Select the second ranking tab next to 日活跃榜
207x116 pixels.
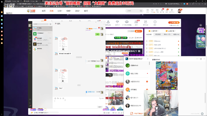coord(158,35)
